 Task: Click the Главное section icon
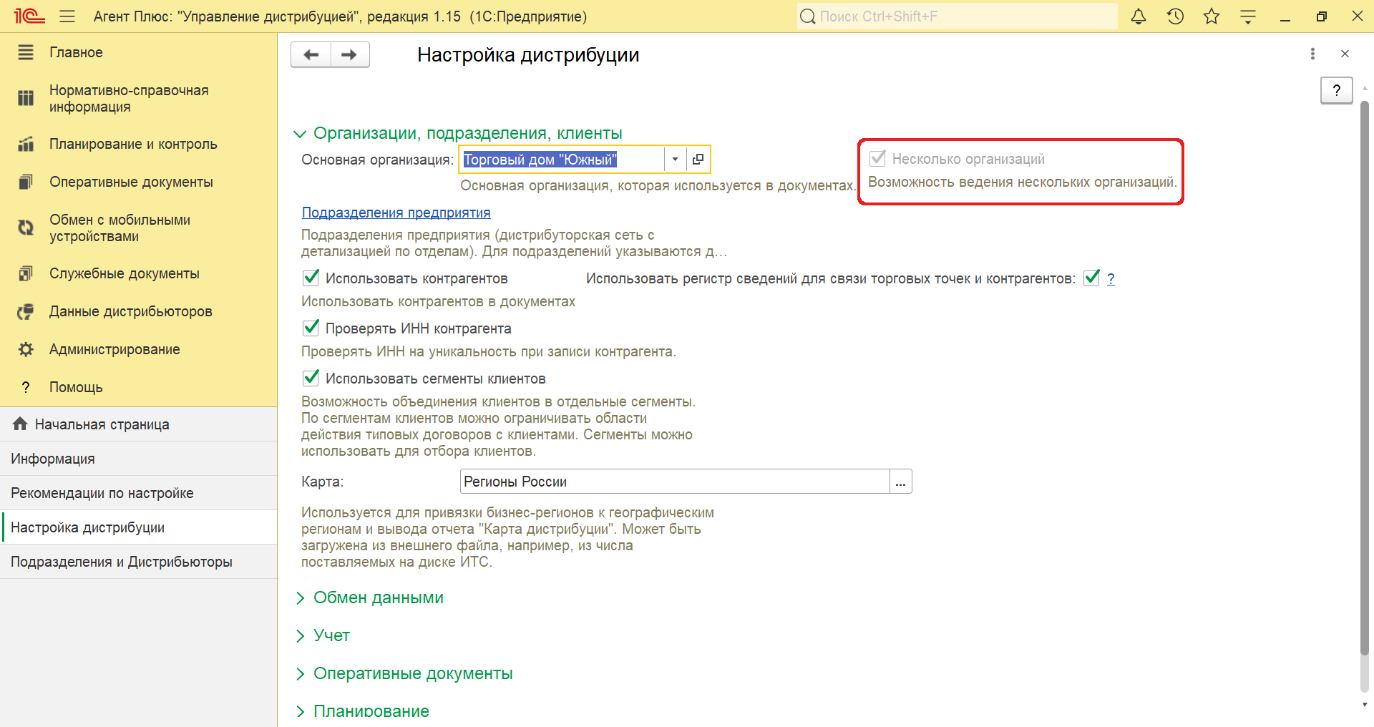[26, 52]
